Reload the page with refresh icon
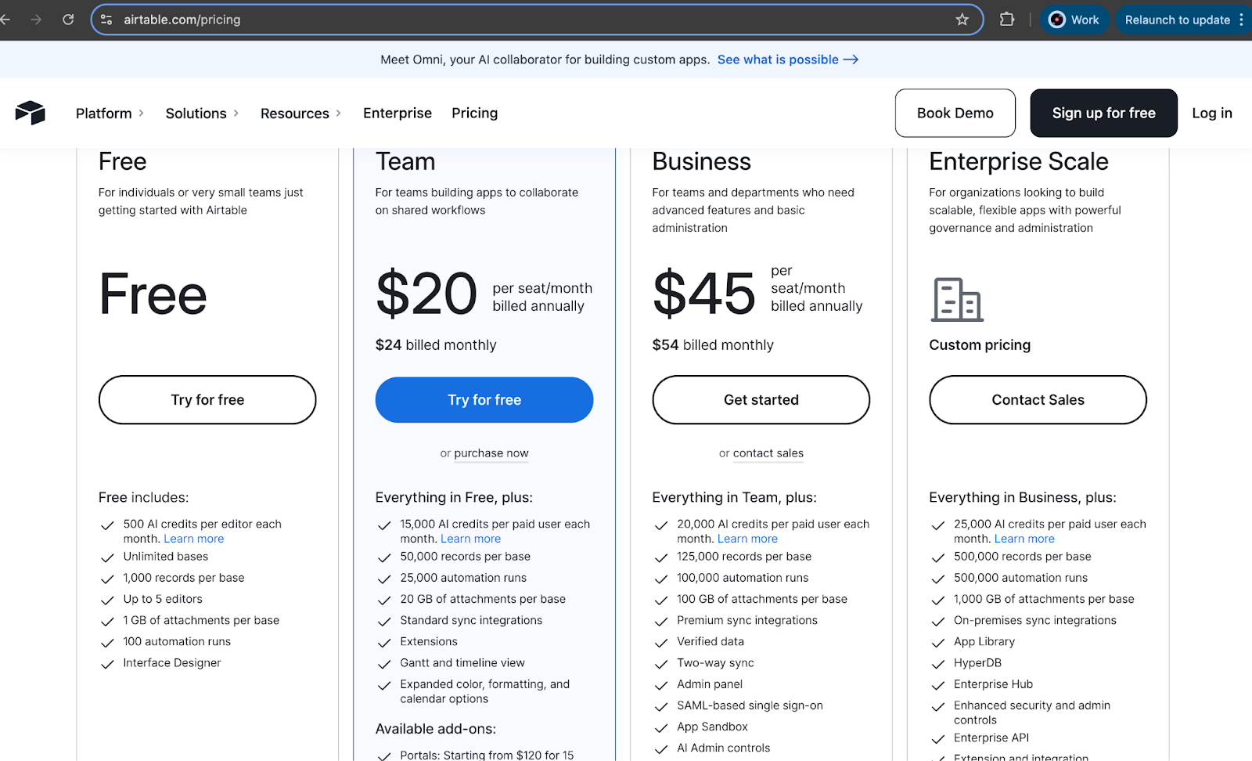1252x761 pixels. (68, 20)
